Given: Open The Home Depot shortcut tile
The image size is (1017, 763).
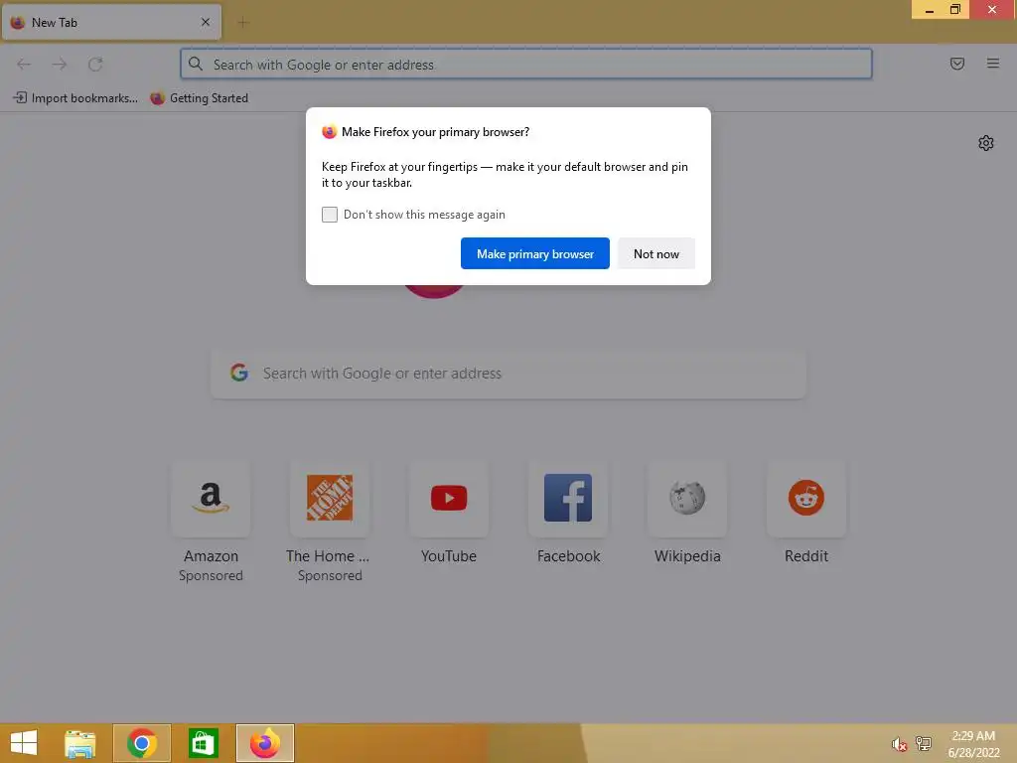Looking at the screenshot, I should pyautogui.click(x=330, y=499).
